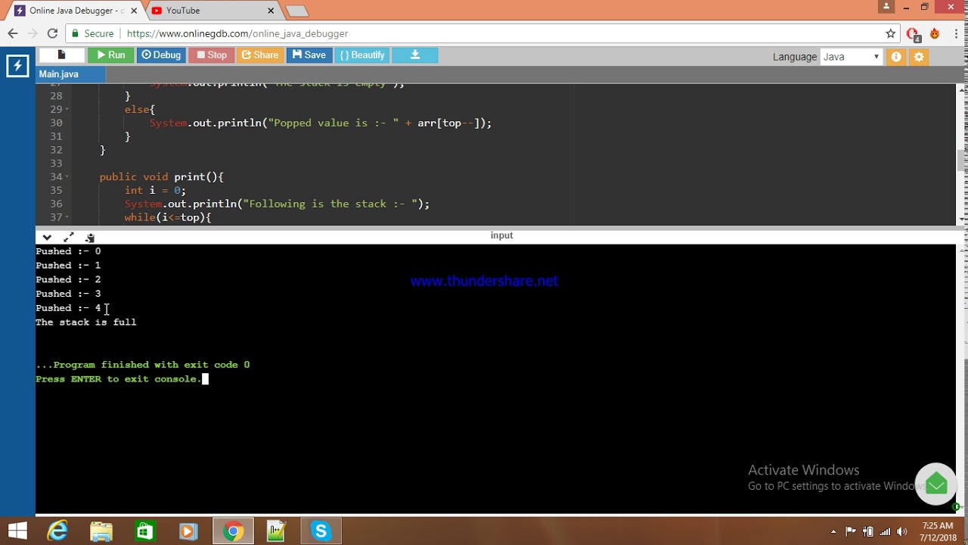Open the media player taskbar icon
The image size is (968, 545).
pyautogui.click(x=188, y=531)
